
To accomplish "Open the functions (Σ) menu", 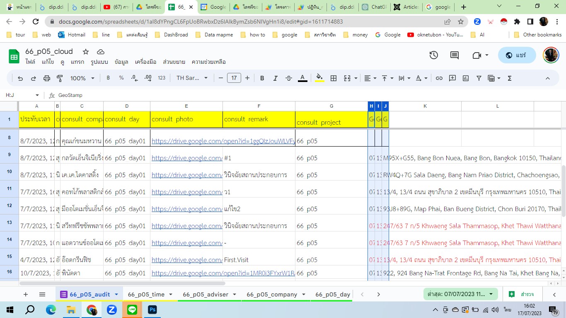I will pyautogui.click(x=510, y=78).
